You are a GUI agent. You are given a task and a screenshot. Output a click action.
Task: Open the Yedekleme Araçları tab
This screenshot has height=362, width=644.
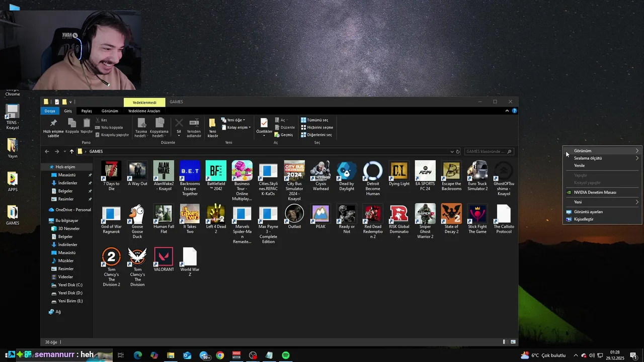click(144, 111)
